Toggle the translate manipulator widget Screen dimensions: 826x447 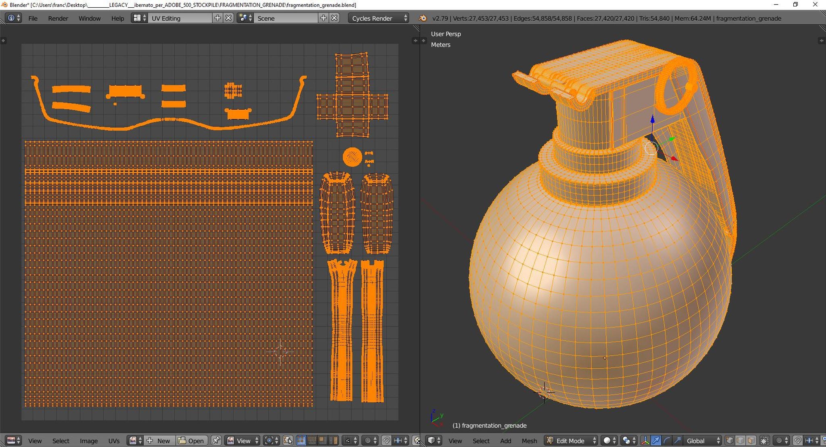646,440
